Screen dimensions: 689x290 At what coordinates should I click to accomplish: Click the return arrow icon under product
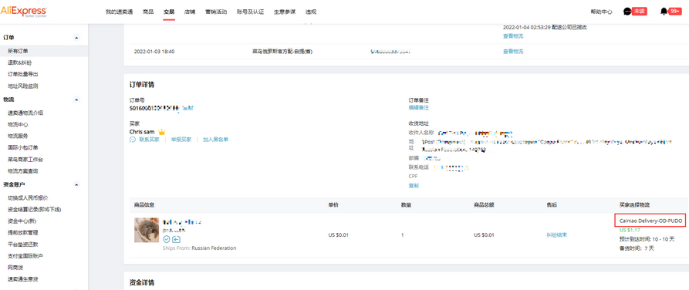(x=176, y=239)
